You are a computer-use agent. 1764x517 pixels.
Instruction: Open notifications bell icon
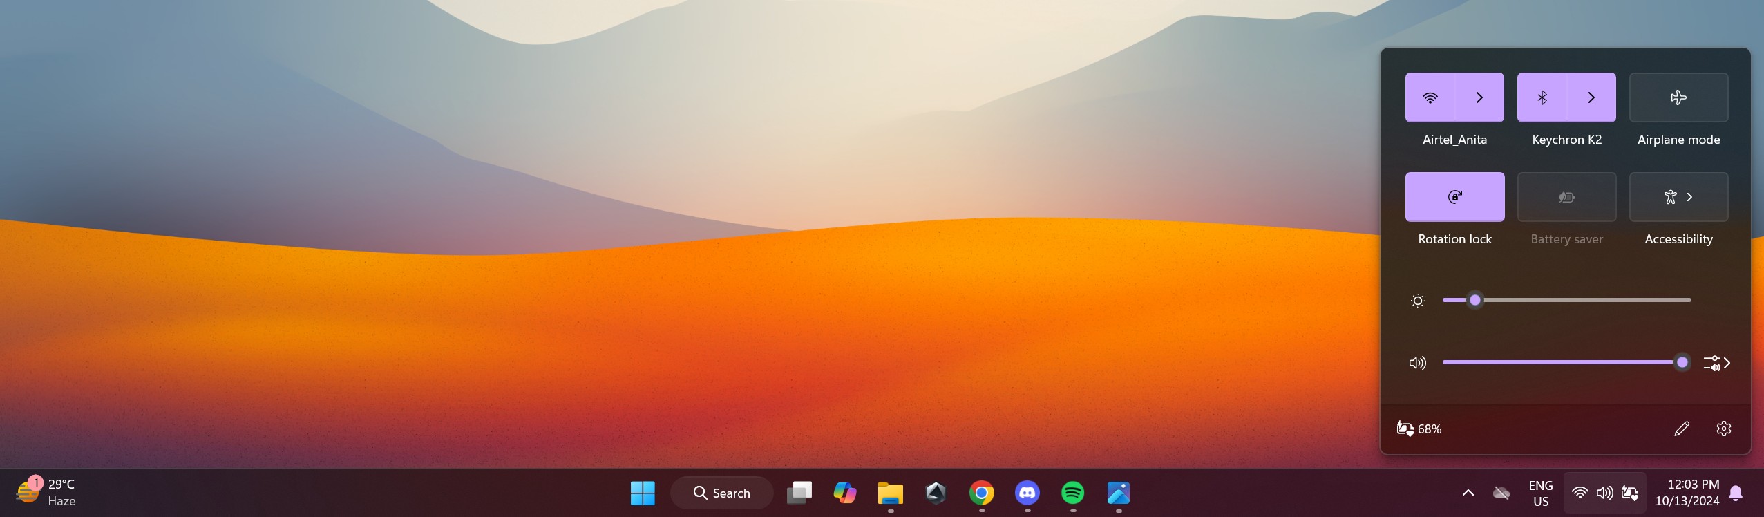(x=1736, y=493)
